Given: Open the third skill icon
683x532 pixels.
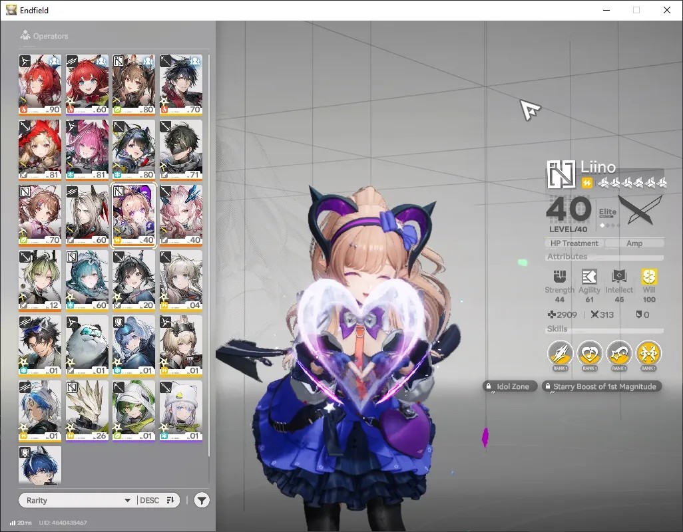Looking at the screenshot, I should [619, 353].
